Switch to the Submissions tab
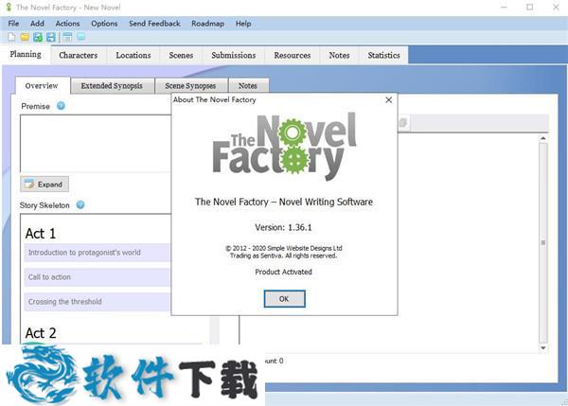568x406 pixels. point(234,56)
